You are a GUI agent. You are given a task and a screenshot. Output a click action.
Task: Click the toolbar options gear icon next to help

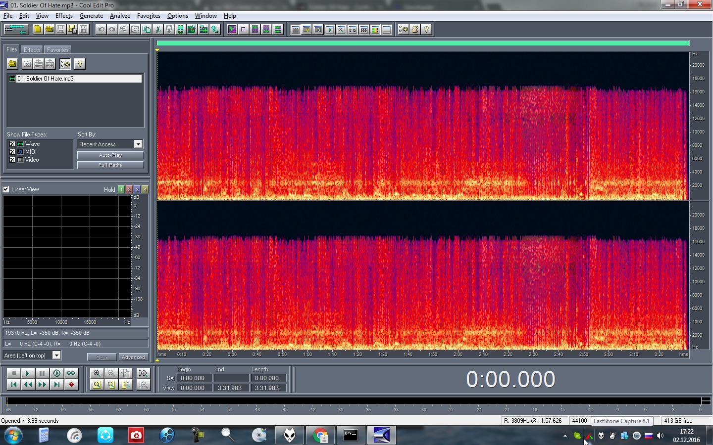(x=404, y=29)
